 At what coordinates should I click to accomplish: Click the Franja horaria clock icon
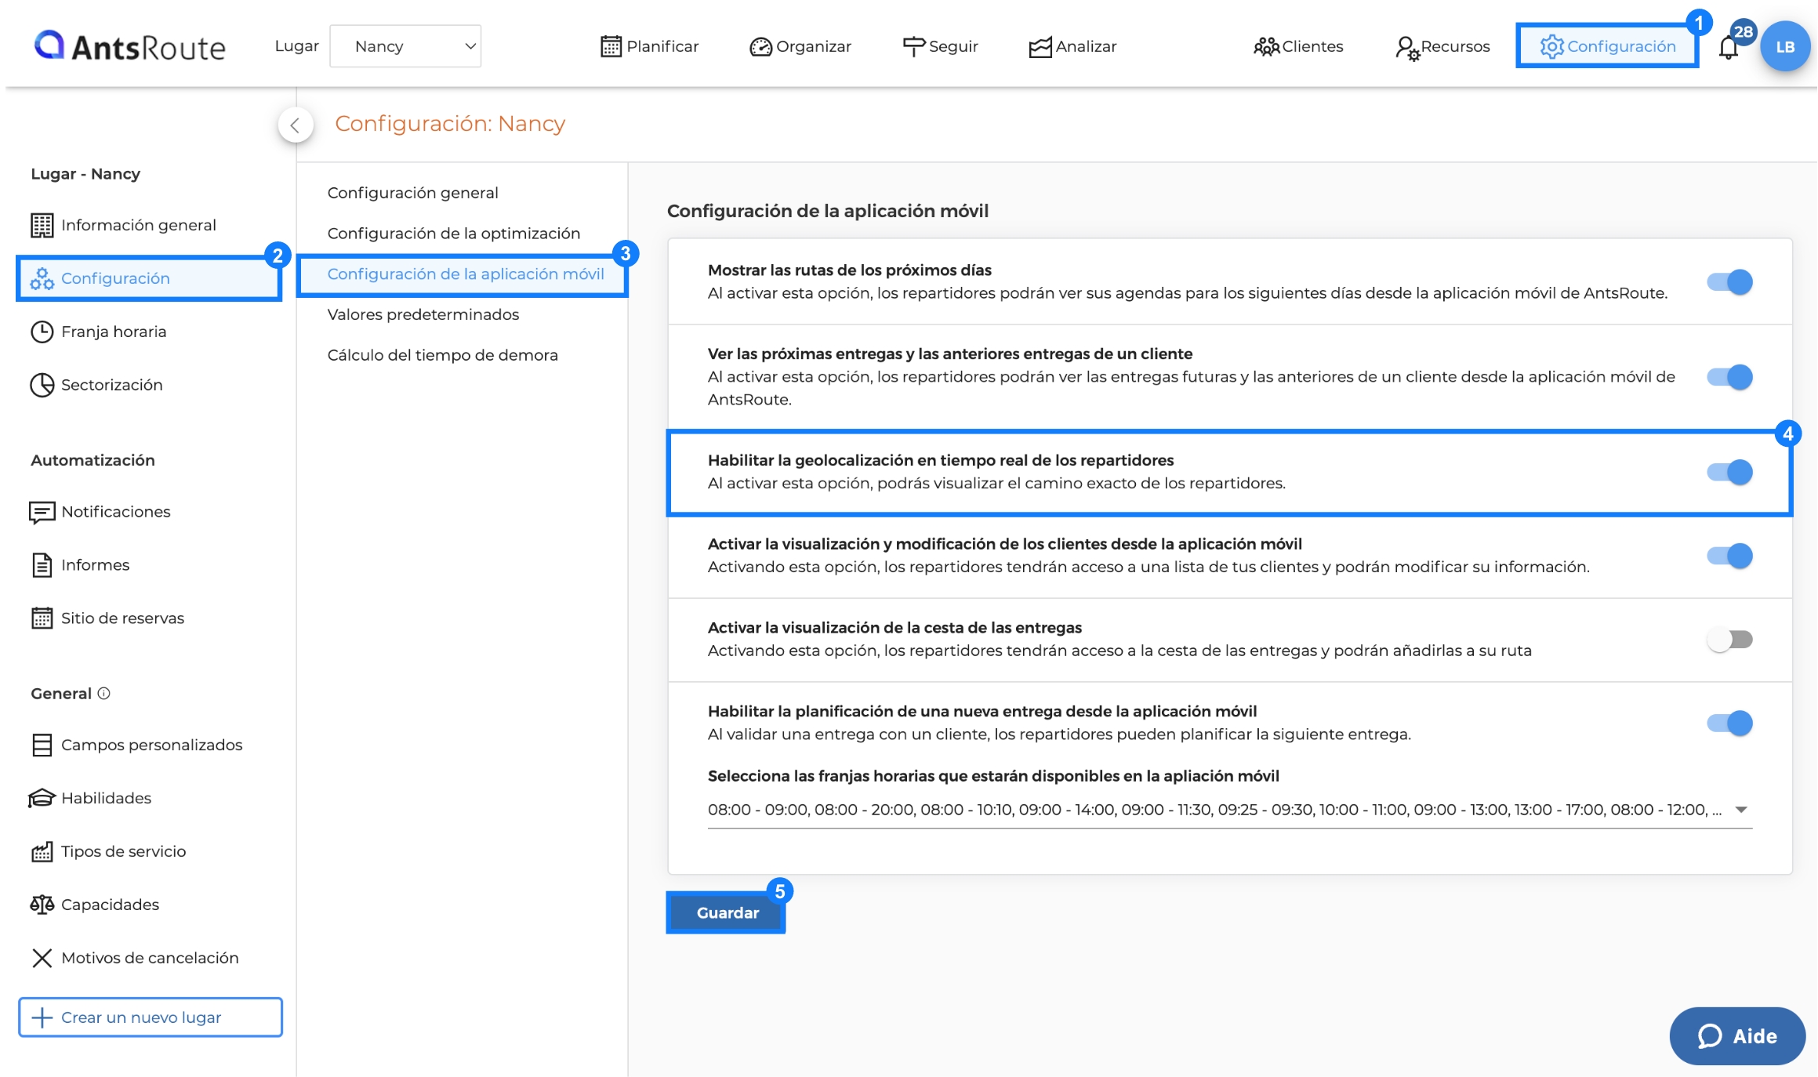42,332
